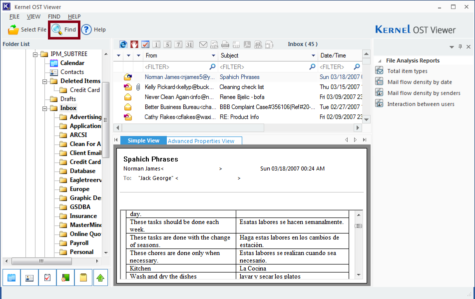Open Mail flow density by senders report
The width and height of the screenshot is (475, 299).
(x=424, y=93)
